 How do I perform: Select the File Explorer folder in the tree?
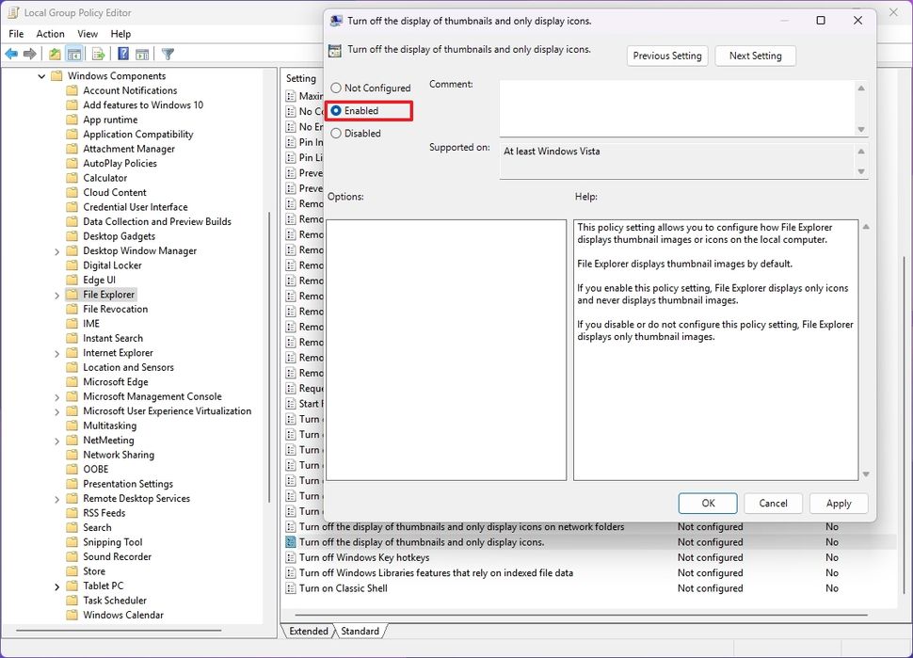[x=110, y=294]
